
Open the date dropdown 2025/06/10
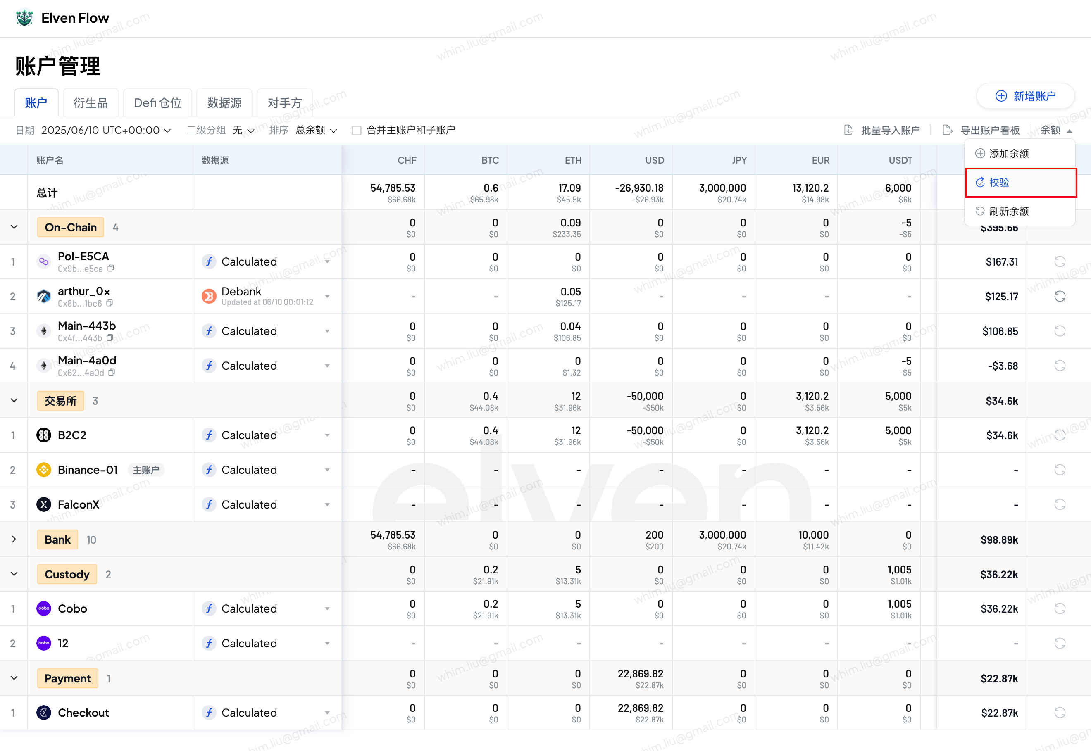tap(106, 131)
